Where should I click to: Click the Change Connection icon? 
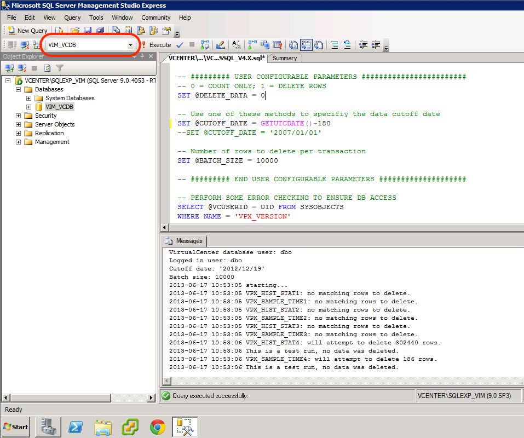(x=37, y=45)
